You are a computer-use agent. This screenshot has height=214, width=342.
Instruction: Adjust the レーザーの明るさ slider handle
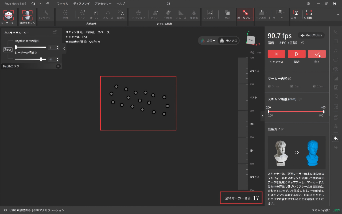coord(41,59)
